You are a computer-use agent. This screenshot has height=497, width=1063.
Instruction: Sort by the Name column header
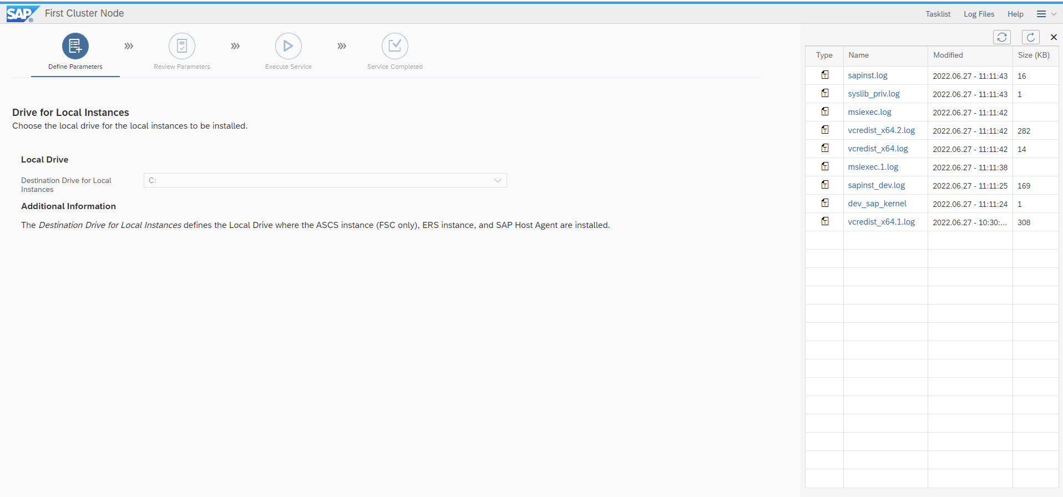tap(885, 55)
